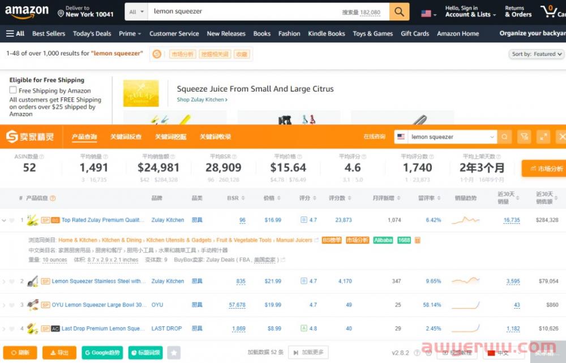Sort the table by the 价格 column

pyautogui.click(x=272, y=198)
